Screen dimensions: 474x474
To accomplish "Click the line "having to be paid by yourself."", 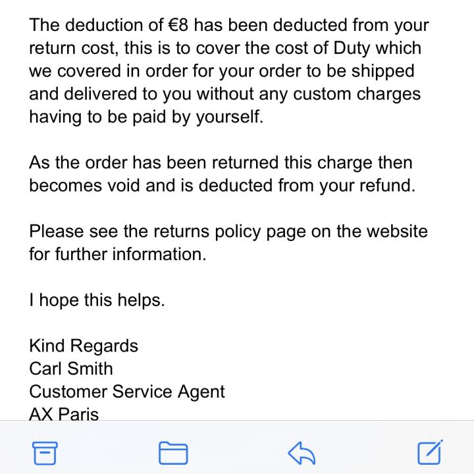I will [145, 117].
